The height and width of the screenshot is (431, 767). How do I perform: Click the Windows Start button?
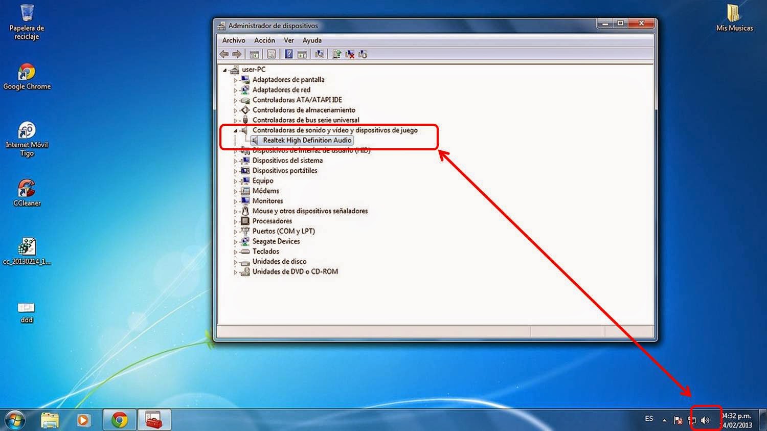[14, 420]
